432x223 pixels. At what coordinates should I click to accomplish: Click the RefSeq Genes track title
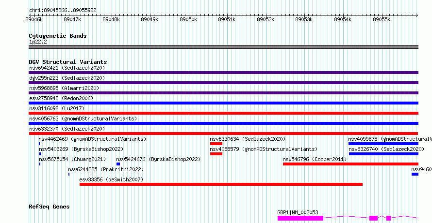[x=49, y=207]
